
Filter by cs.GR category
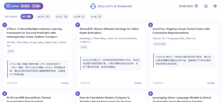point(79,17)
